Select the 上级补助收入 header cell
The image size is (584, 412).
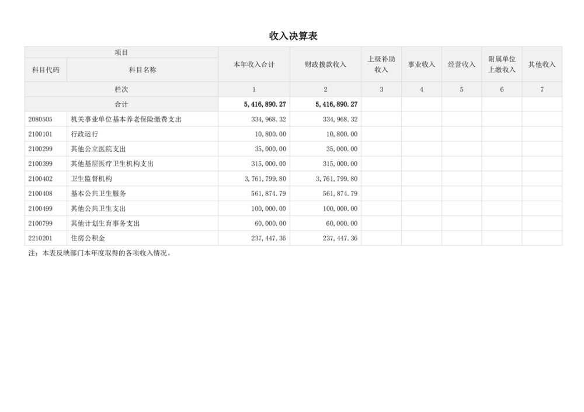(x=381, y=65)
